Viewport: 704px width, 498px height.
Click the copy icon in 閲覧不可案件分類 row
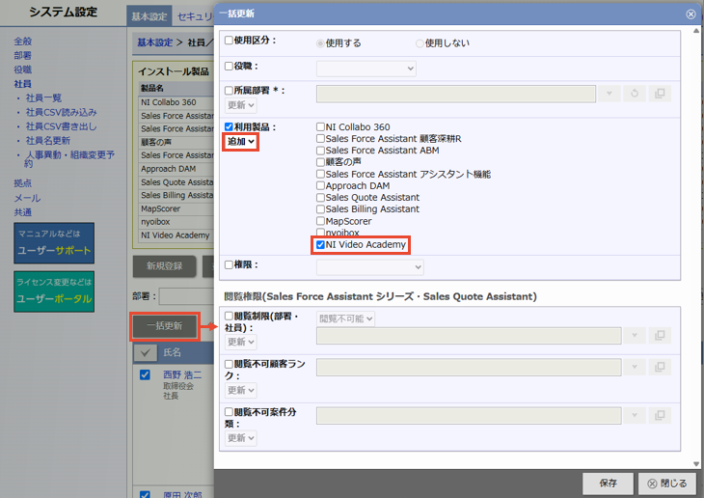(660, 415)
